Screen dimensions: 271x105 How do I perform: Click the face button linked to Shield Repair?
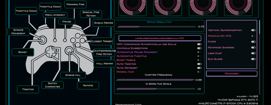pos(78,36)
